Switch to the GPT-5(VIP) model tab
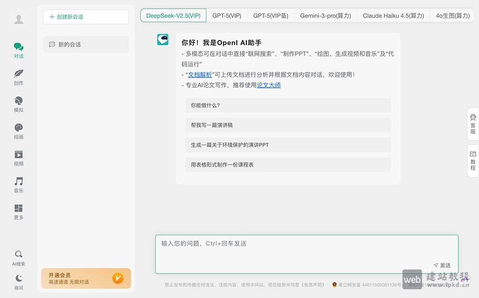Image resolution: width=479 pixels, height=298 pixels. point(227,15)
